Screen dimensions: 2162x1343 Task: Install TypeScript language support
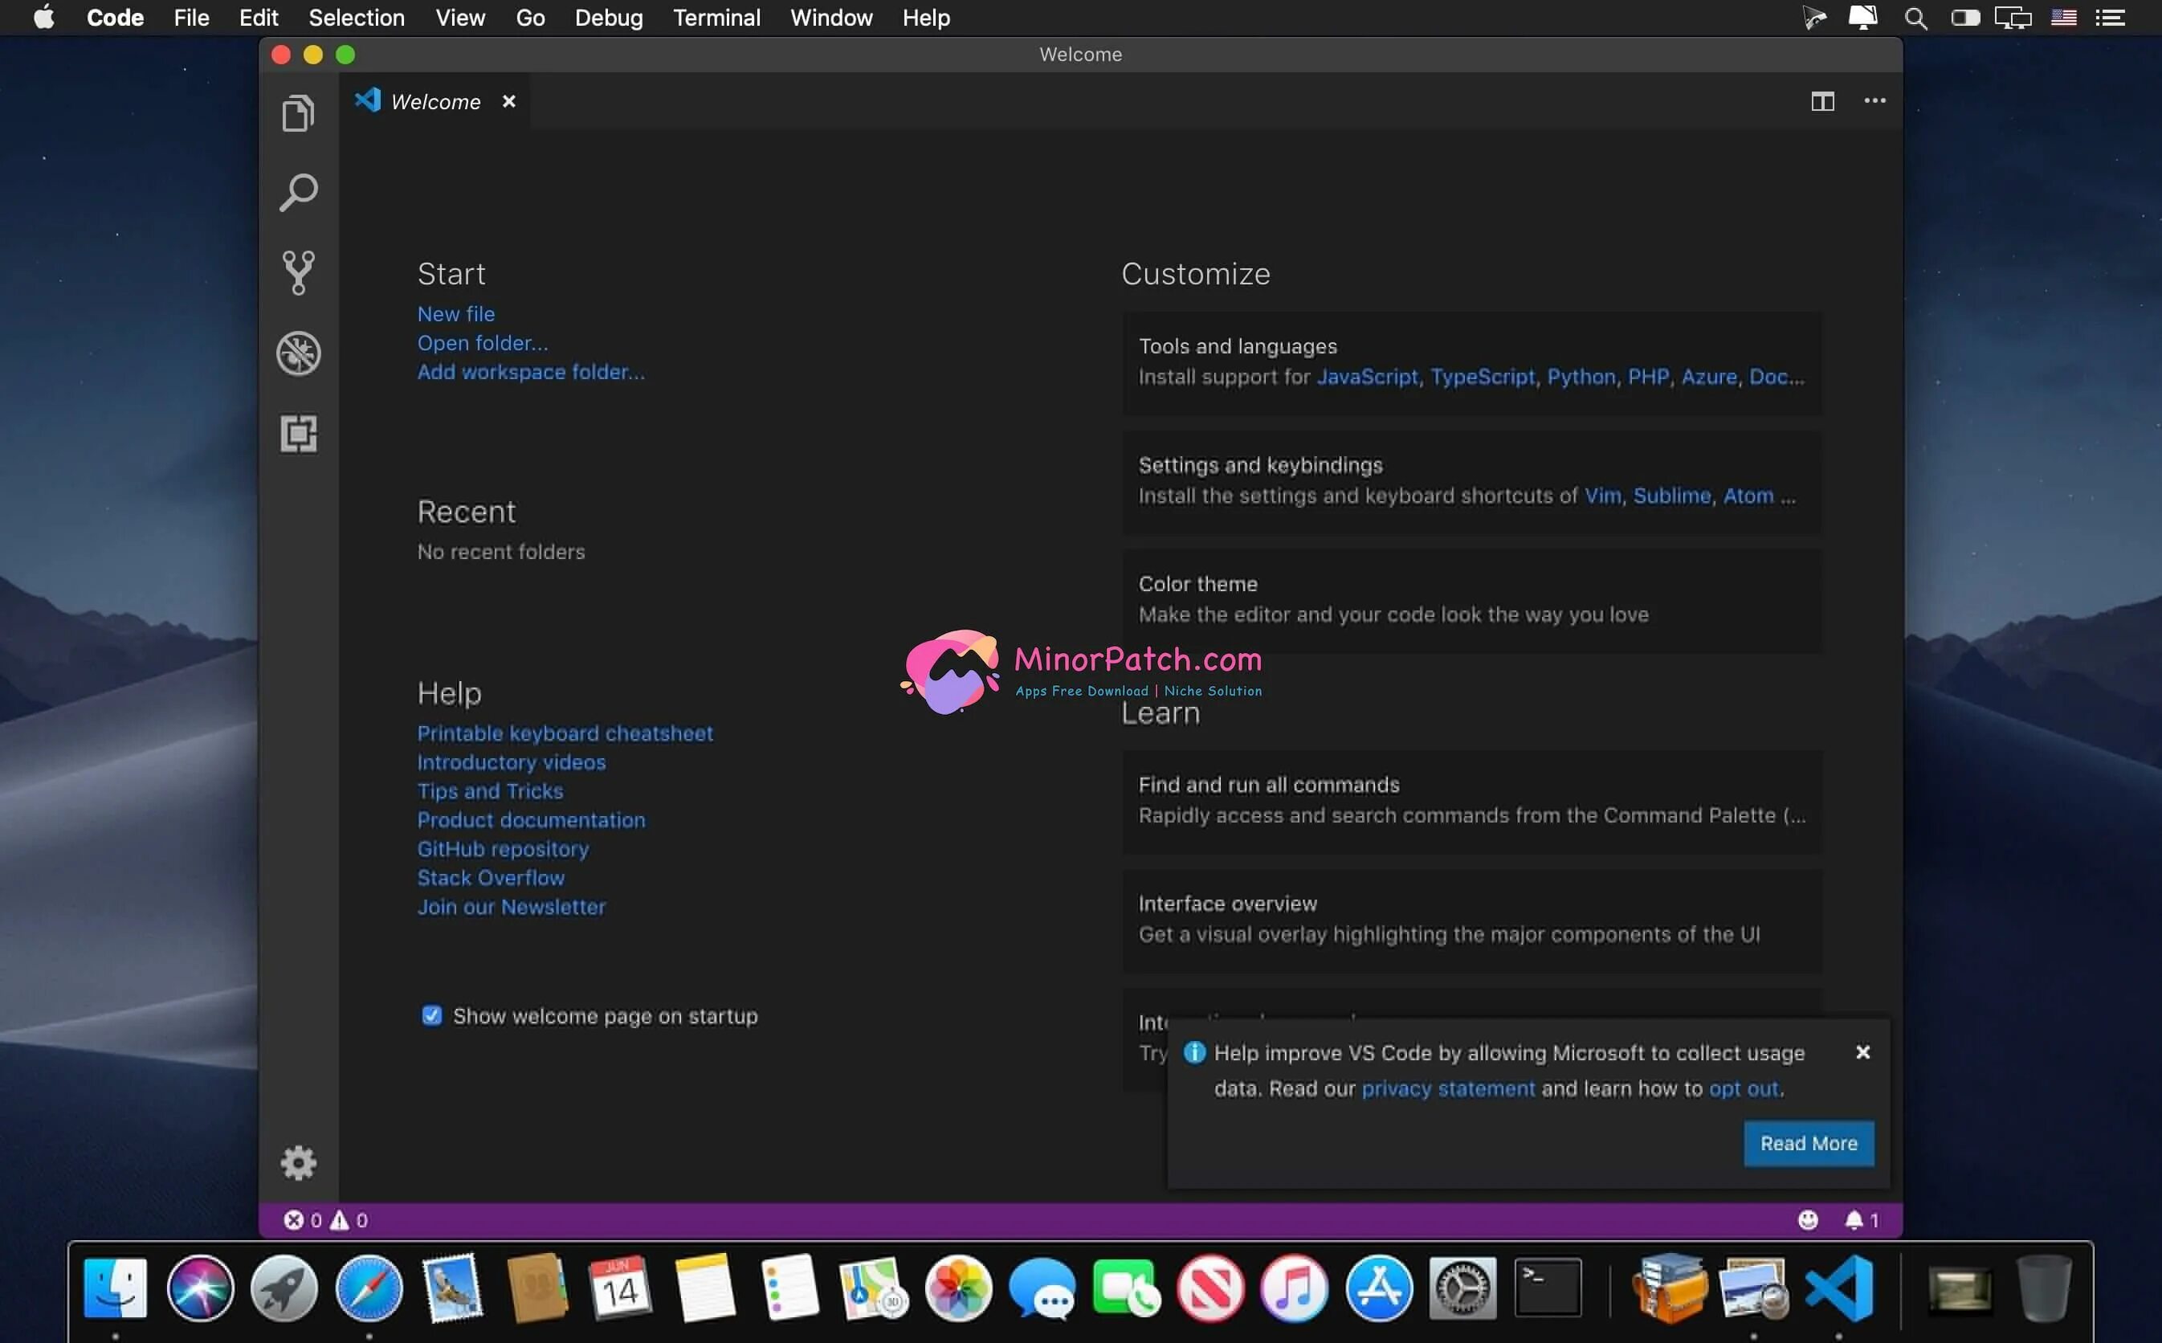click(x=1482, y=377)
